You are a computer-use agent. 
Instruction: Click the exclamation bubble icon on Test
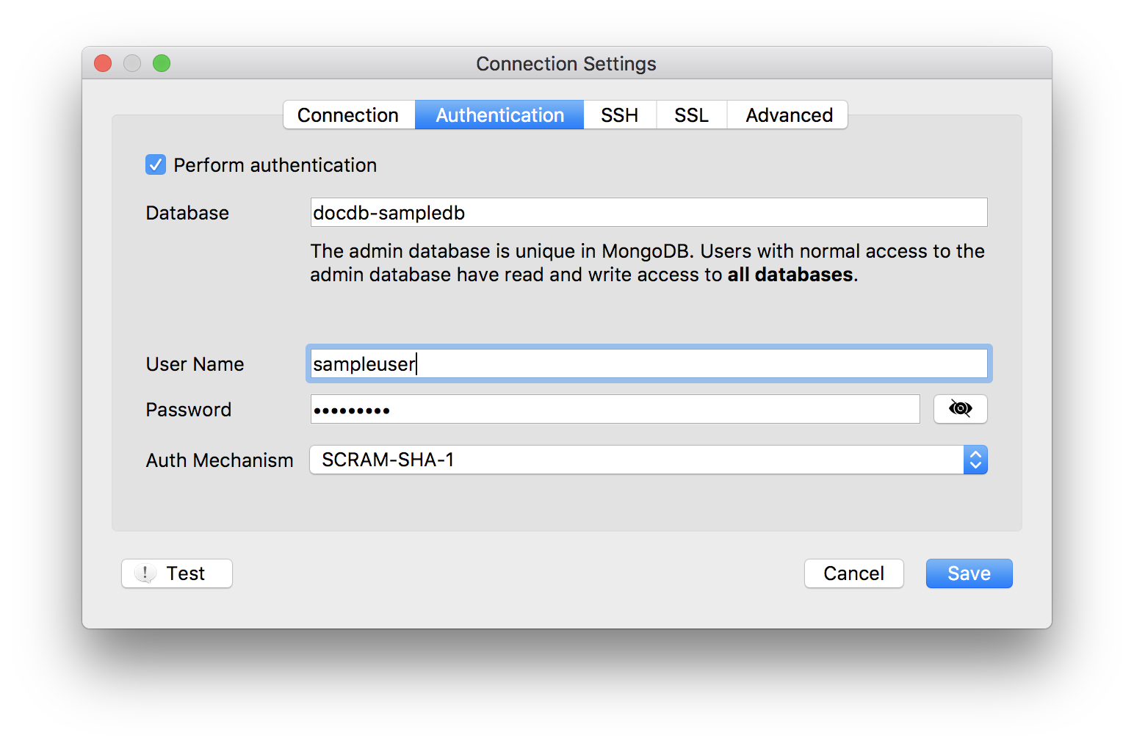[145, 573]
